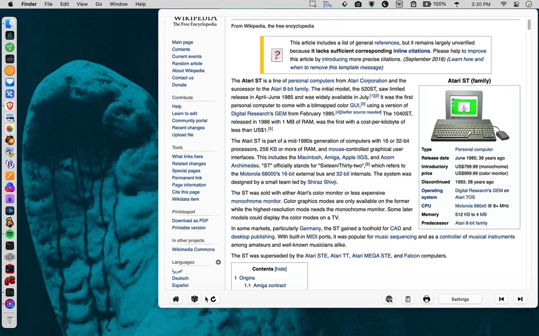Click citation reference number 6

click(367, 164)
